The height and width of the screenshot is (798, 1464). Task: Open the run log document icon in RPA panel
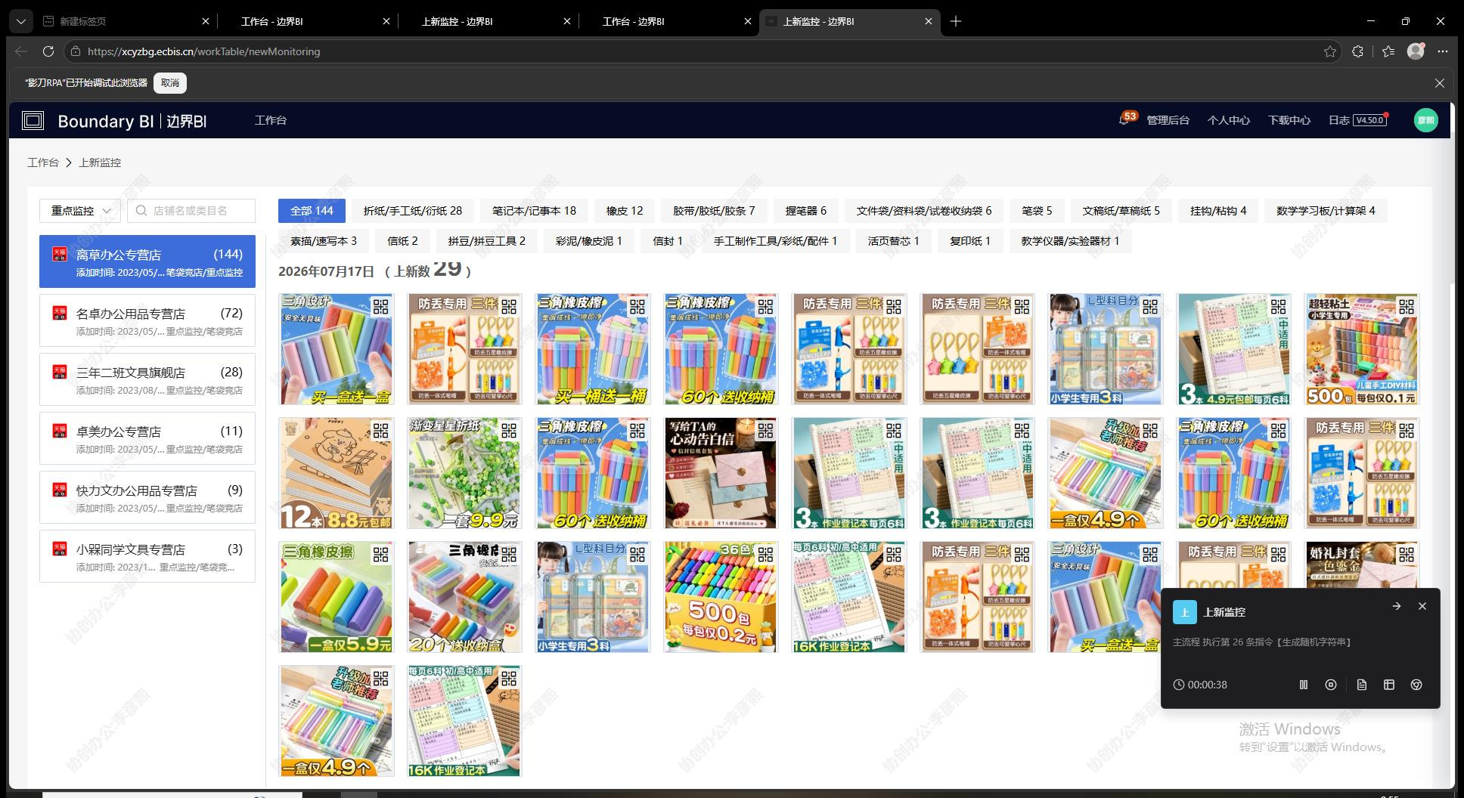pyautogui.click(x=1362, y=685)
